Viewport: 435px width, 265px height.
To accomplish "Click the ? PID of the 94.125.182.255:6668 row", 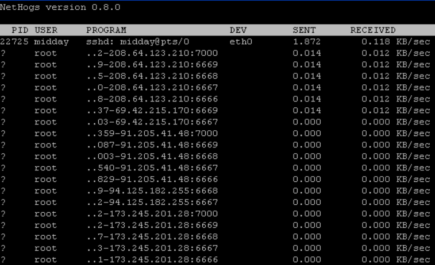I will 3,191.
